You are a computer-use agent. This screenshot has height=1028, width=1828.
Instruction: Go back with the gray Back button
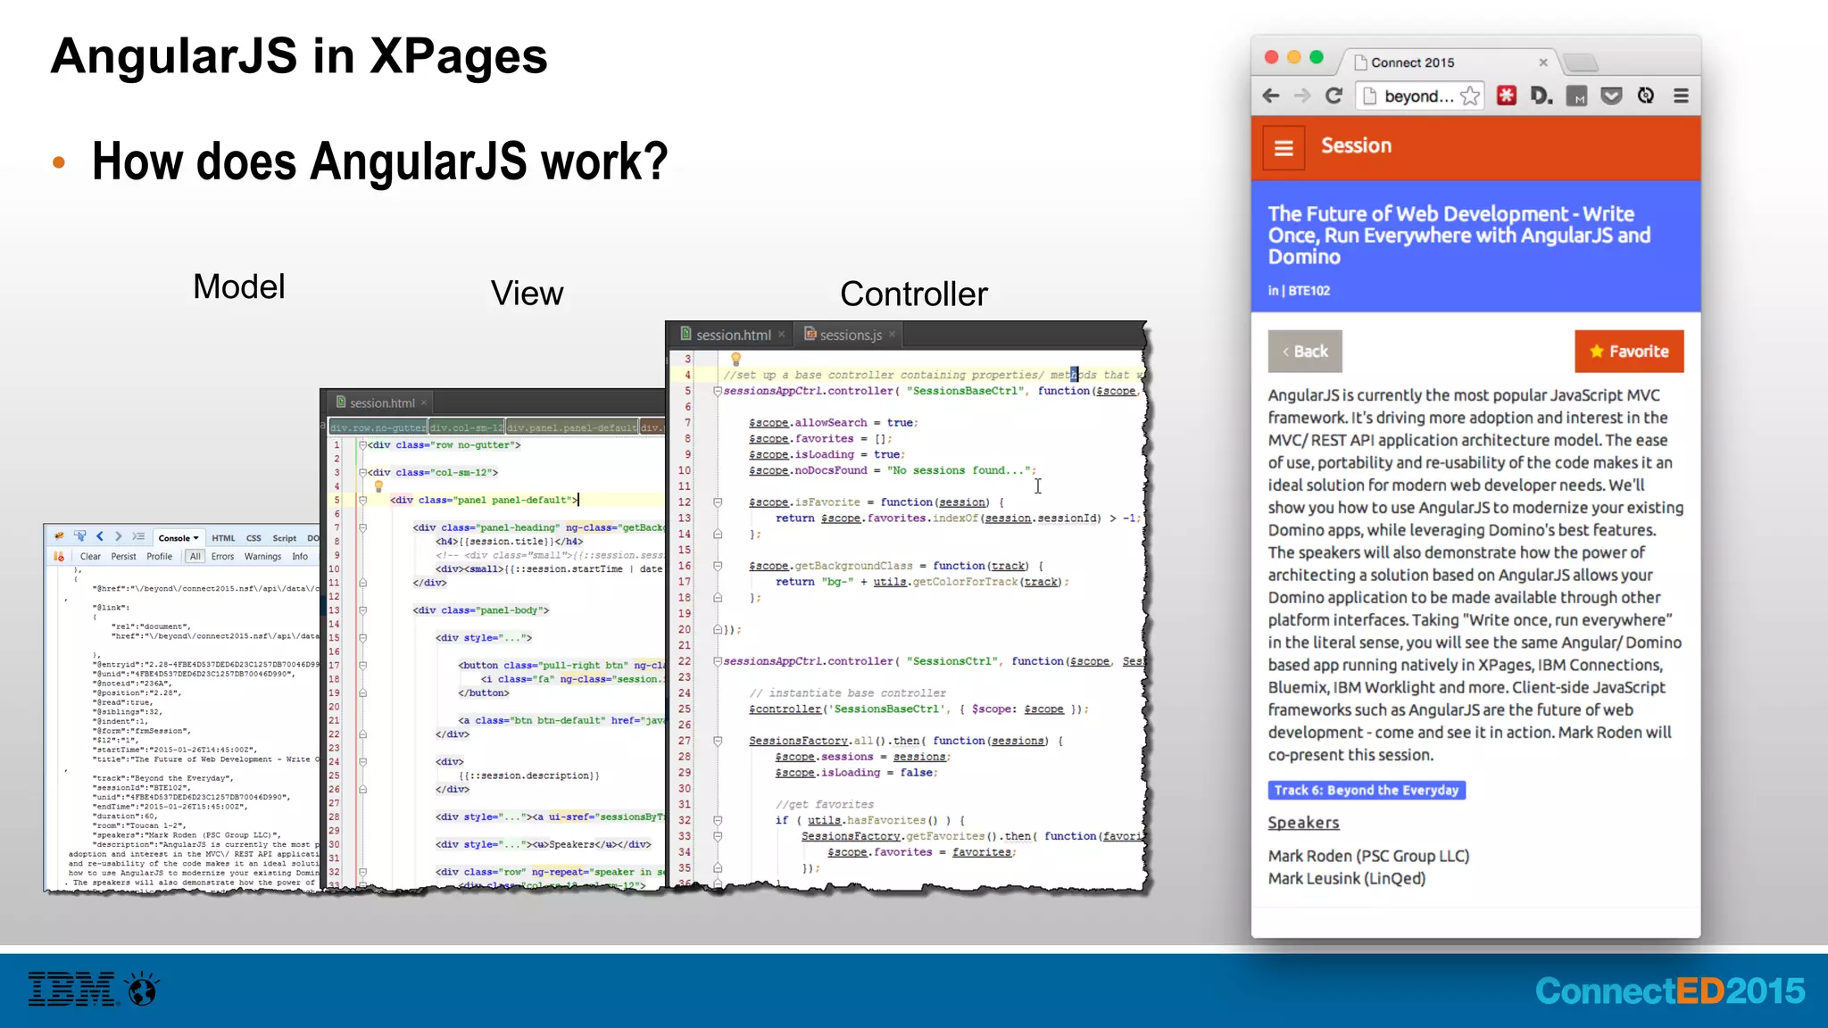click(1305, 352)
